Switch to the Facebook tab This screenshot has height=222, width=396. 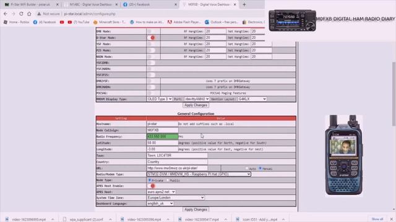(x=150, y=4)
